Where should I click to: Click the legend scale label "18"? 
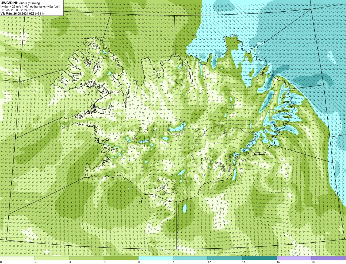(313, 262)
